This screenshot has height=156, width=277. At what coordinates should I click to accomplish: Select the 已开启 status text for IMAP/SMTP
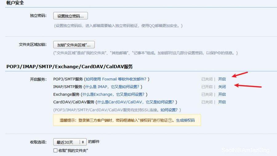pos(207,87)
